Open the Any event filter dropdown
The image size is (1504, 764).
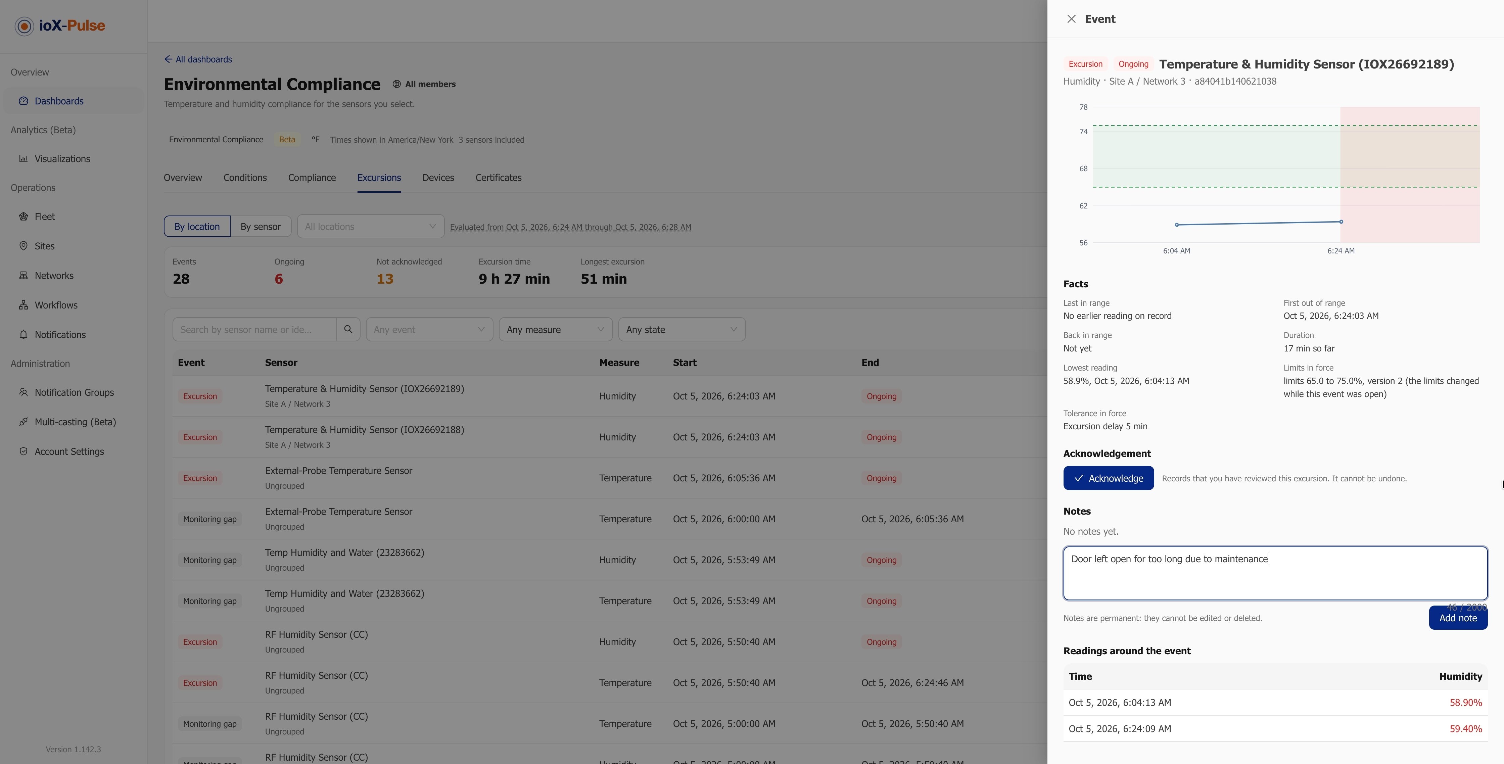[429, 329]
